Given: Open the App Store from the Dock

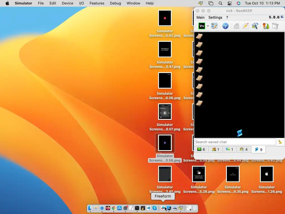Looking at the screenshot, I should (x=119, y=208).
